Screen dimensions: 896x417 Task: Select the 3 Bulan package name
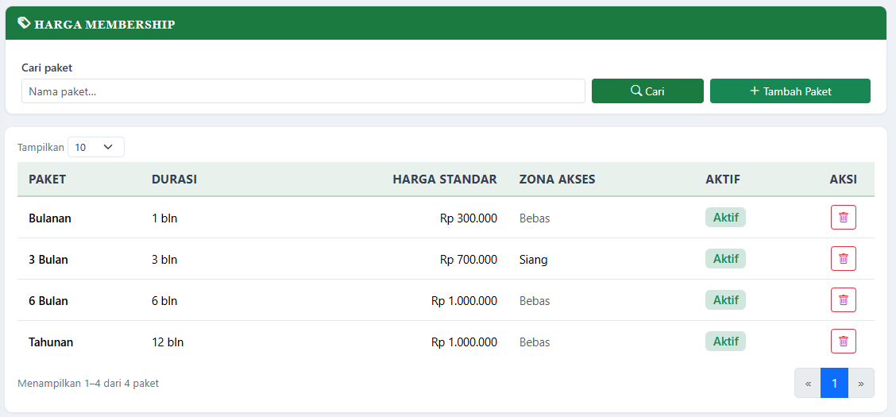48,260
